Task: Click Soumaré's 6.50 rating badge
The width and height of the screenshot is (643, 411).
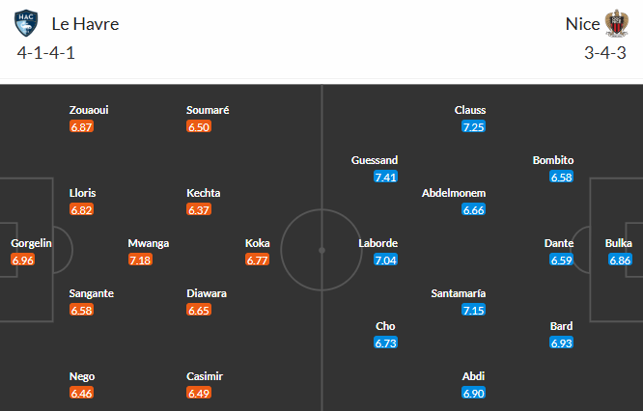Action: [199, 126]
